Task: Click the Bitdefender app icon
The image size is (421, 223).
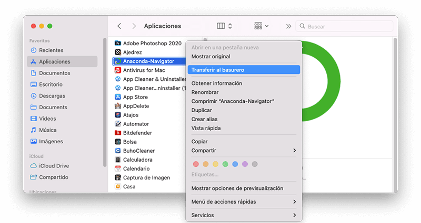Action: point(117,133)
